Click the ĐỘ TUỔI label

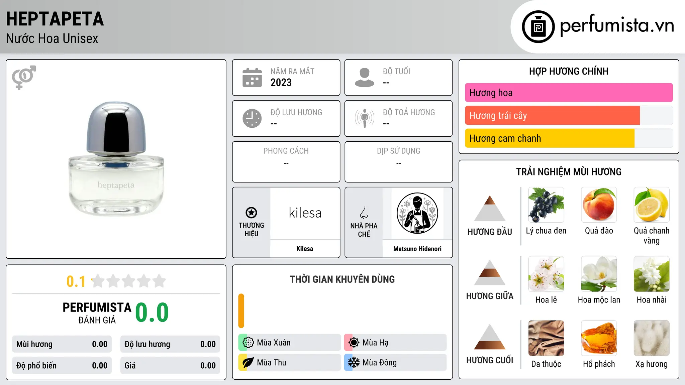396,72
